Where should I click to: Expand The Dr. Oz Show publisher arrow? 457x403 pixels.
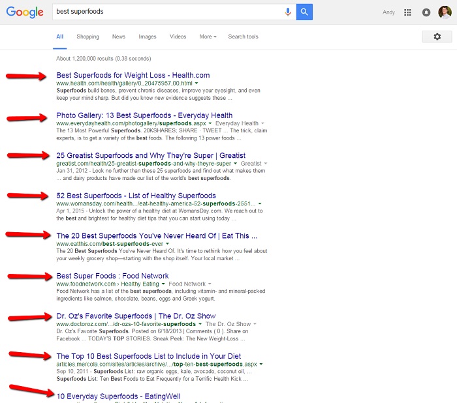click(255, 324)
